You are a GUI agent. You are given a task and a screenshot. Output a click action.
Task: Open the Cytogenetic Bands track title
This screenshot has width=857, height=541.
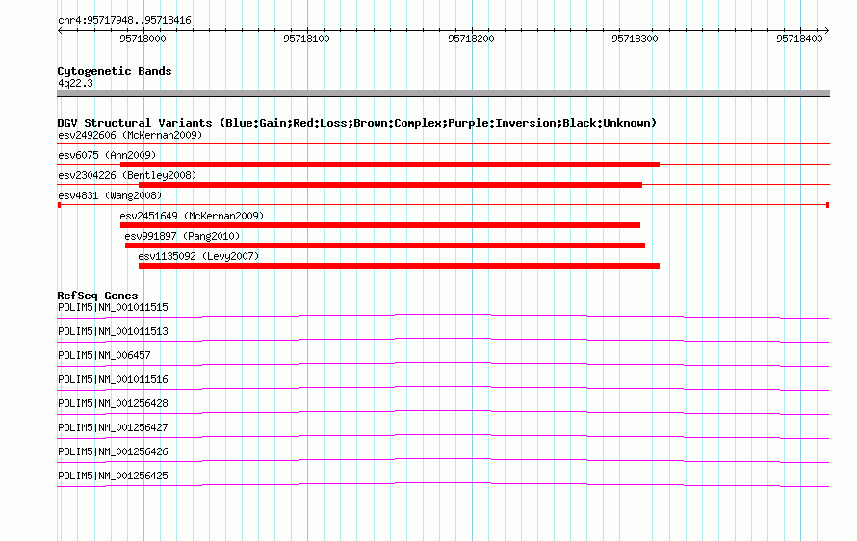pos(115,71)
